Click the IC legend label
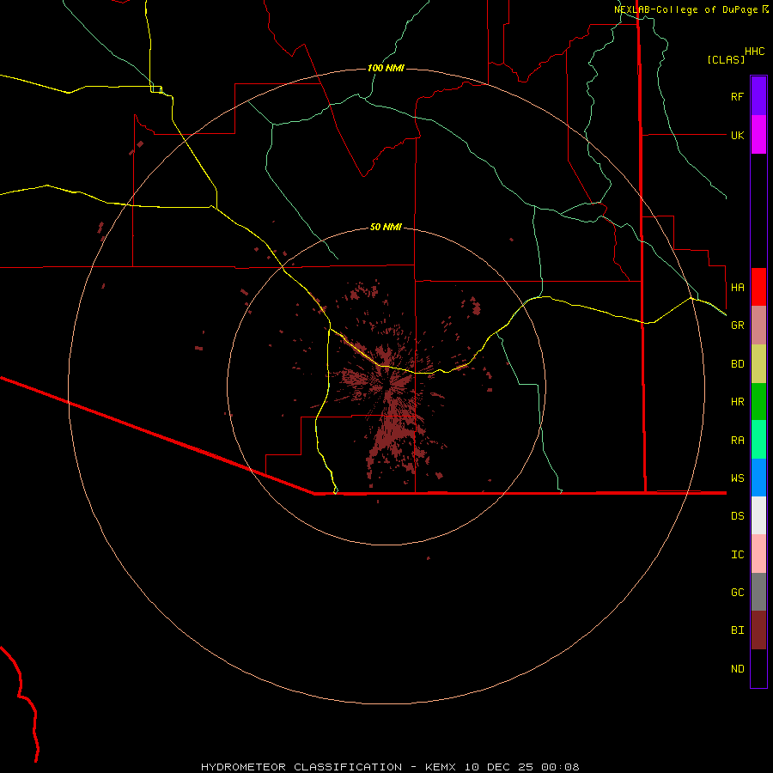 [737, 555]
